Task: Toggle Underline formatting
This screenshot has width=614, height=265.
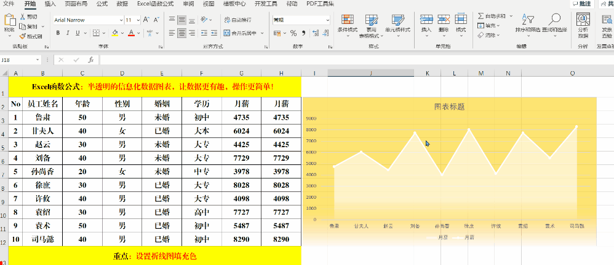Action: 78,33
